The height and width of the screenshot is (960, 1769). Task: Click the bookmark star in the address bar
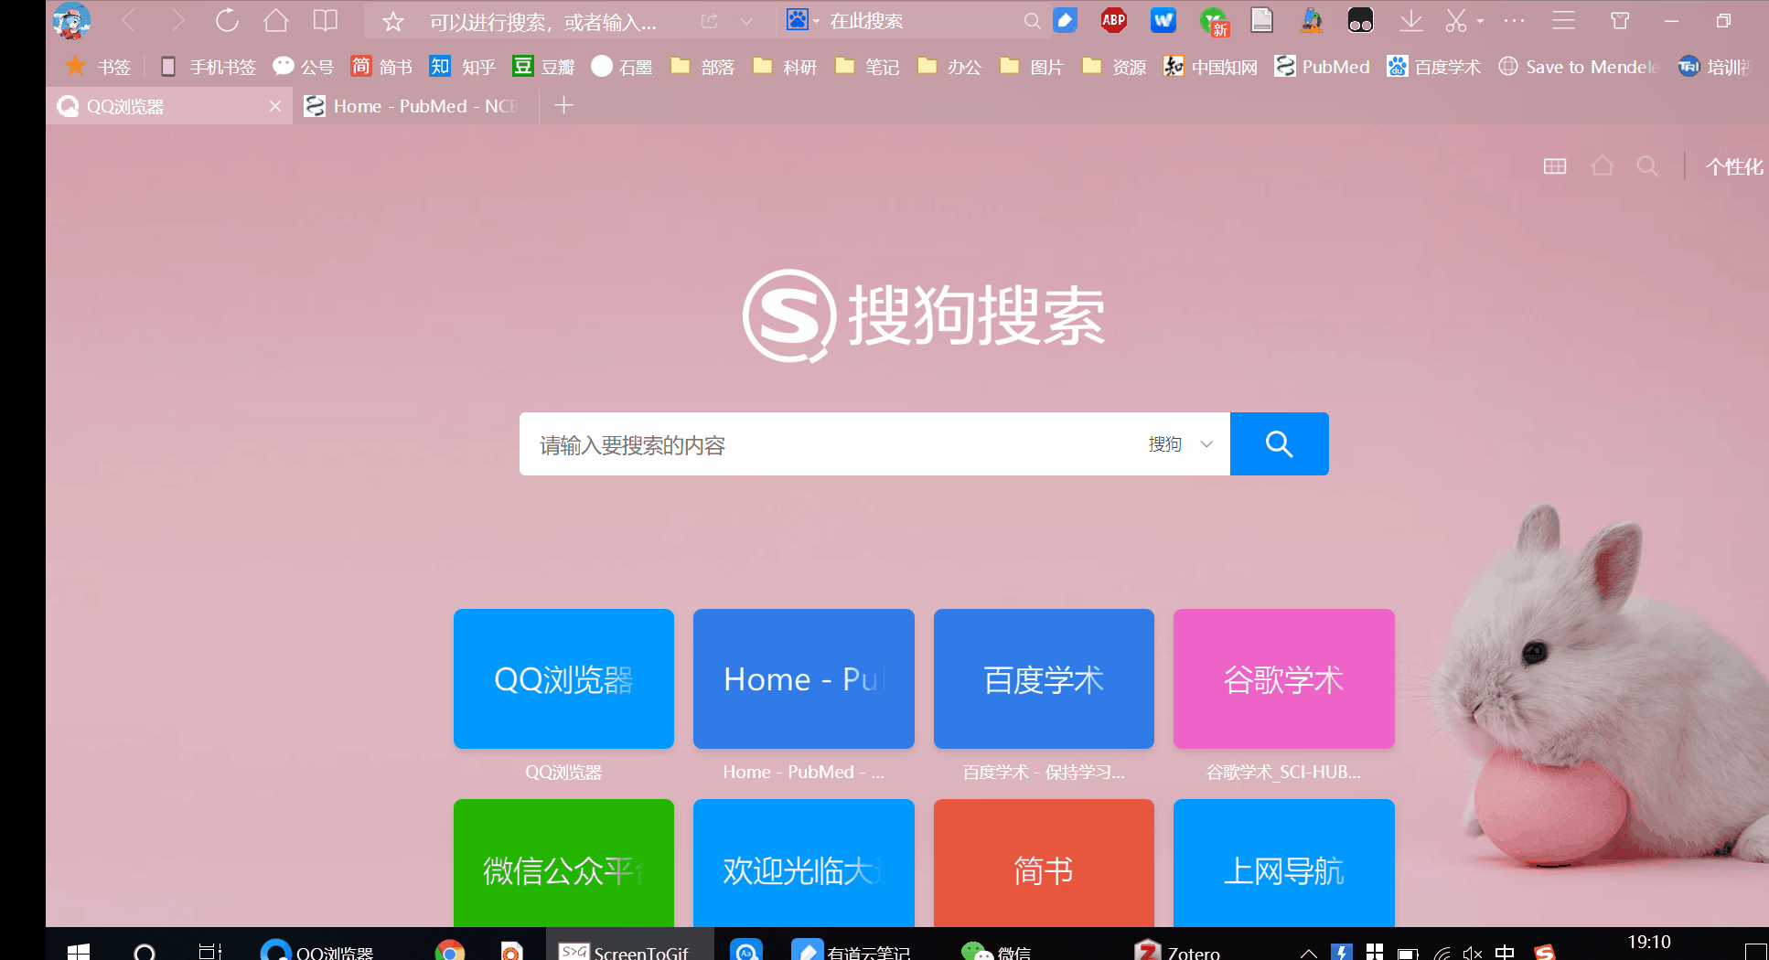[x=392, y=20]
